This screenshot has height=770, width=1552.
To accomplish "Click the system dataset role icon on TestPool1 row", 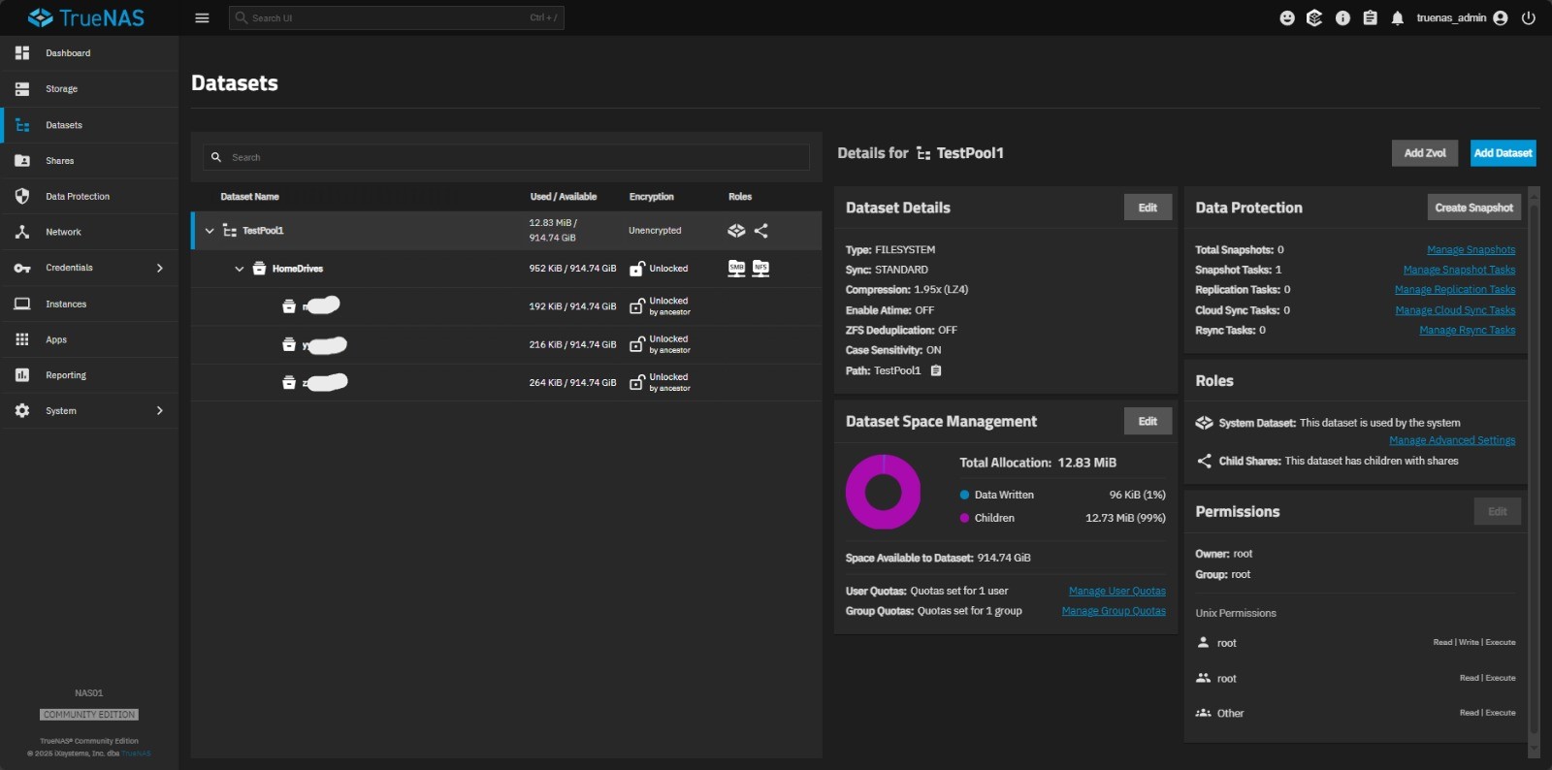I will [x=737, y=231].
